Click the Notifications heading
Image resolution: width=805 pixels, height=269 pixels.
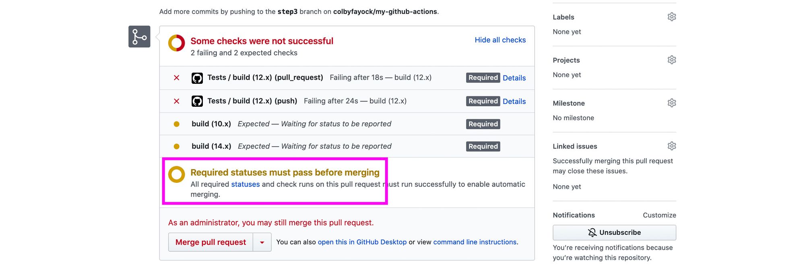[574, 215]
